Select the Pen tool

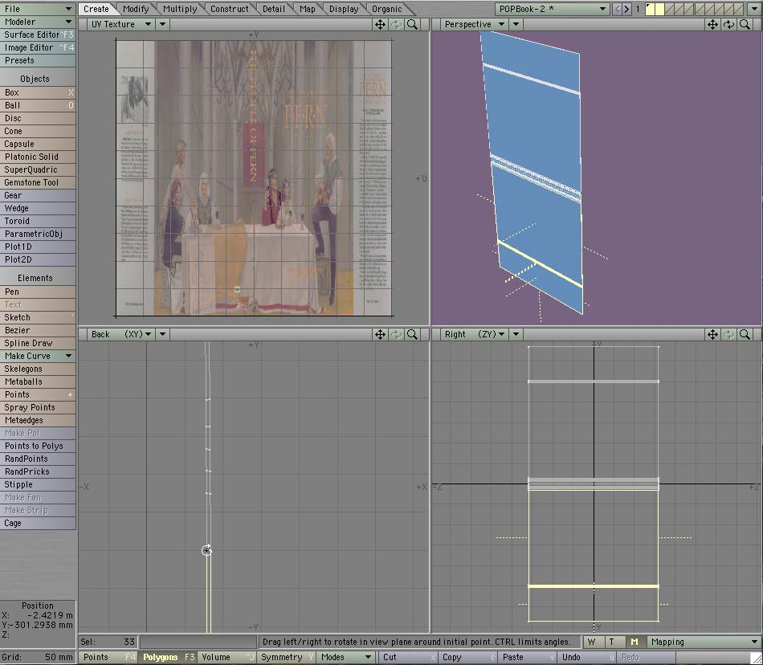coord(38,292)
